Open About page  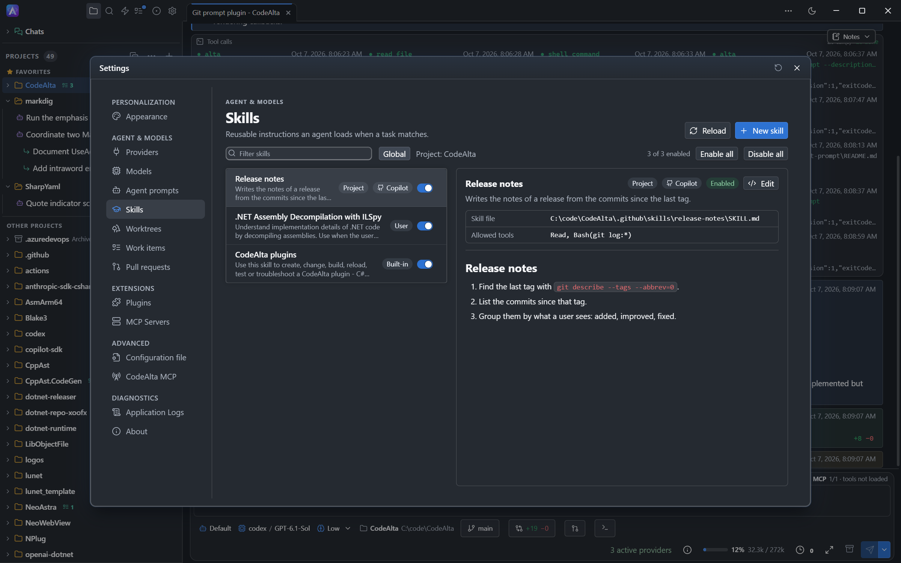tap(155, 431)
